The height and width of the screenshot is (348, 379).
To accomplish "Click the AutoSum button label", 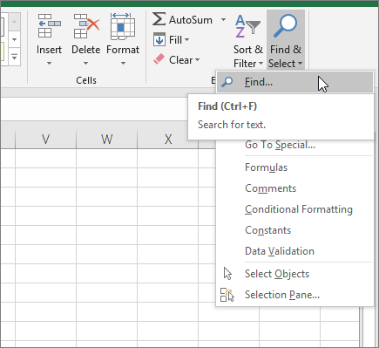I will (x=191, y=20).
